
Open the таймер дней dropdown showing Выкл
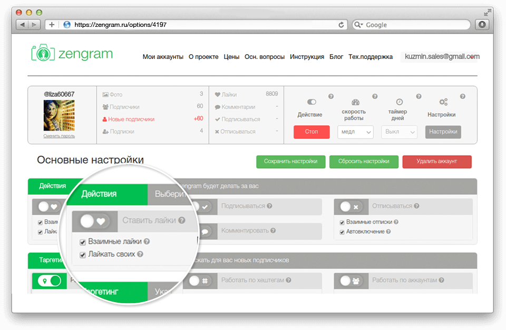[399, 132]
